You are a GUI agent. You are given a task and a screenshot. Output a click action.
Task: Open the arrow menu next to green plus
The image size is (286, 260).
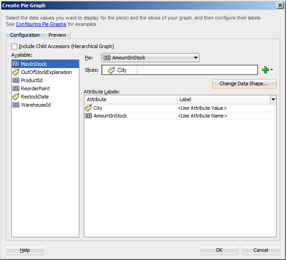(272, 70)
